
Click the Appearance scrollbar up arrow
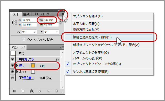pos(62,52)
